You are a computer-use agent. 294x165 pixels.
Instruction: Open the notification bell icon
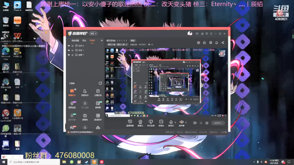pyautogui.click(x=217, y=43)
